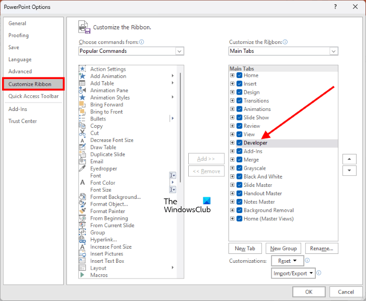Click the Move Up arrow button

click(x=349, y=159)
